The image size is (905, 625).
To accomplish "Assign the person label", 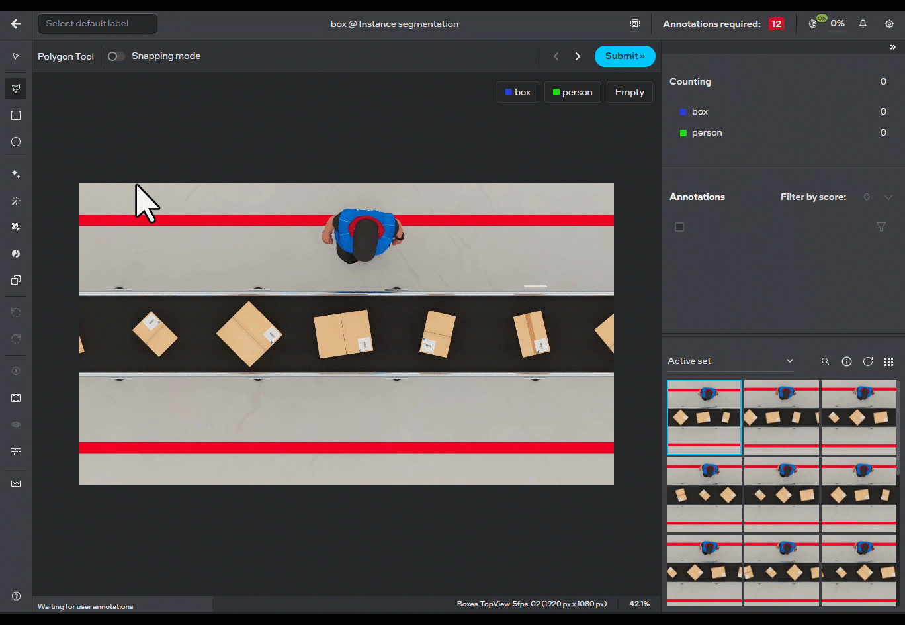I will point(573,92).
